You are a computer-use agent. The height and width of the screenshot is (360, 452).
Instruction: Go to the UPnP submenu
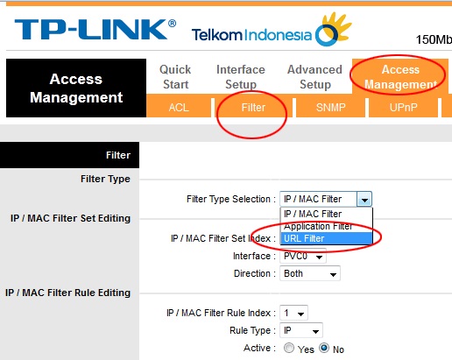[403, 108]
